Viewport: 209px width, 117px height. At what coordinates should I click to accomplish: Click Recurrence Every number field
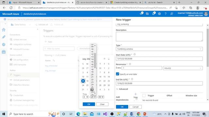(x=142, y=68)
